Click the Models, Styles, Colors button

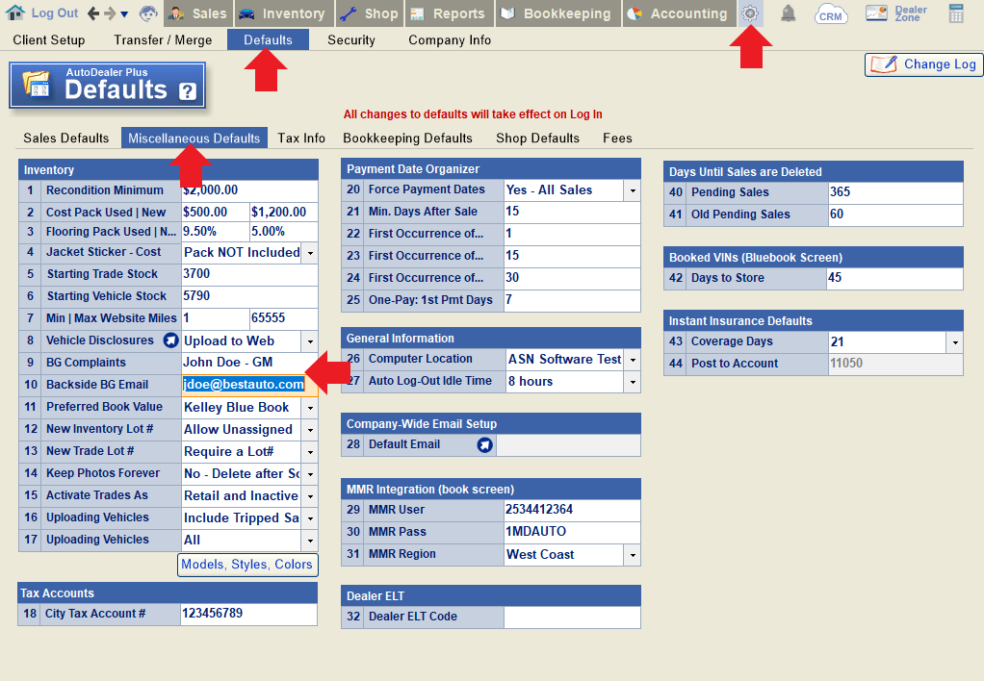click(247, 565)
